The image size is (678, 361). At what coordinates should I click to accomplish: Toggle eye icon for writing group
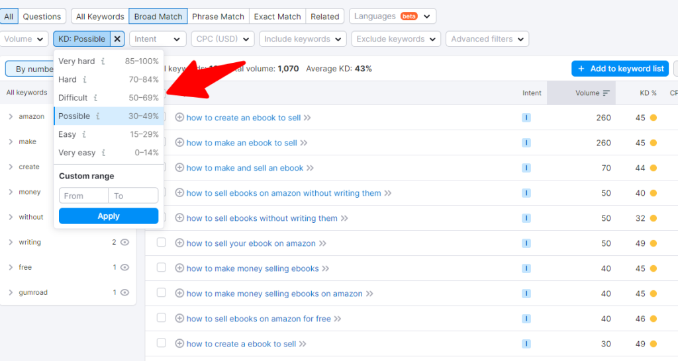coord(124,242)
